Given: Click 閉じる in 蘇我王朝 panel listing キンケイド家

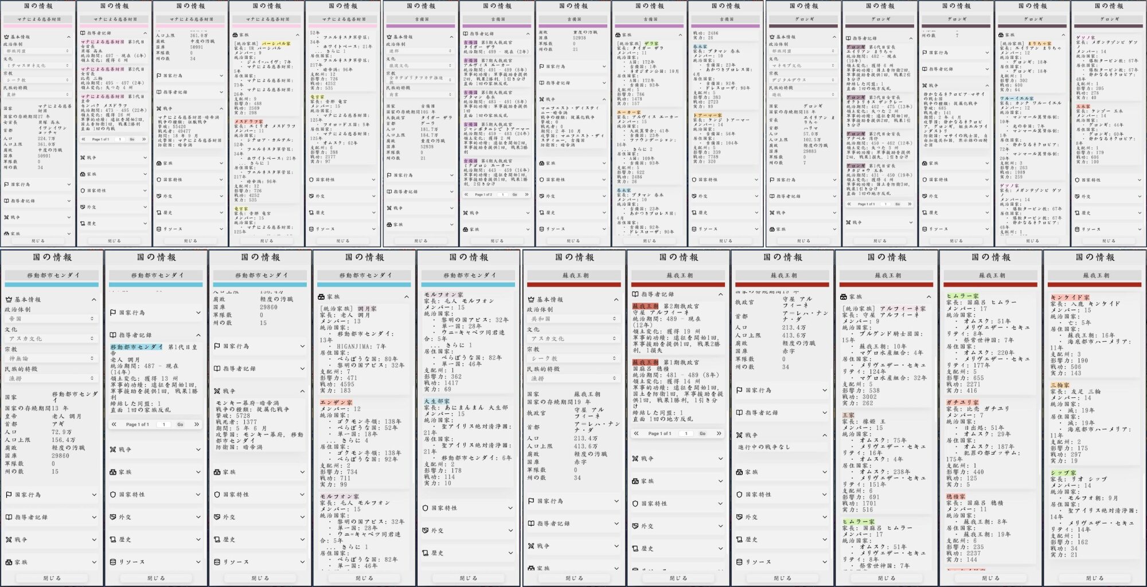Looking at the screenshot, I should 1094,578.
